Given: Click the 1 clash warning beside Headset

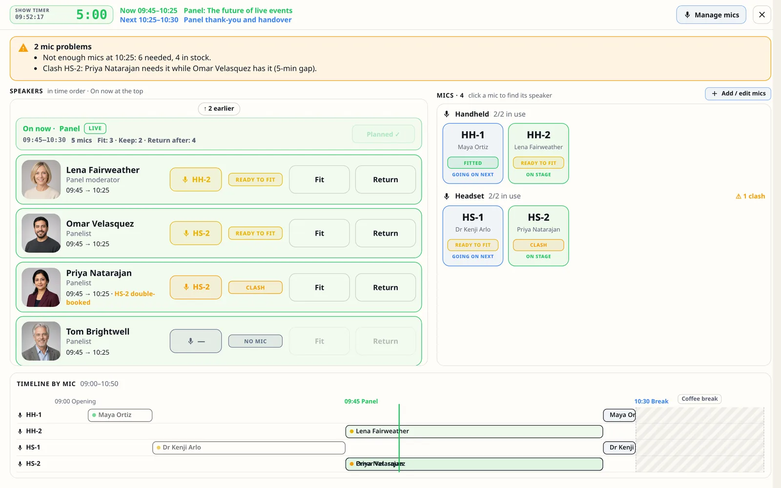Looking at the screenshot, I should [x=750, y=196].
